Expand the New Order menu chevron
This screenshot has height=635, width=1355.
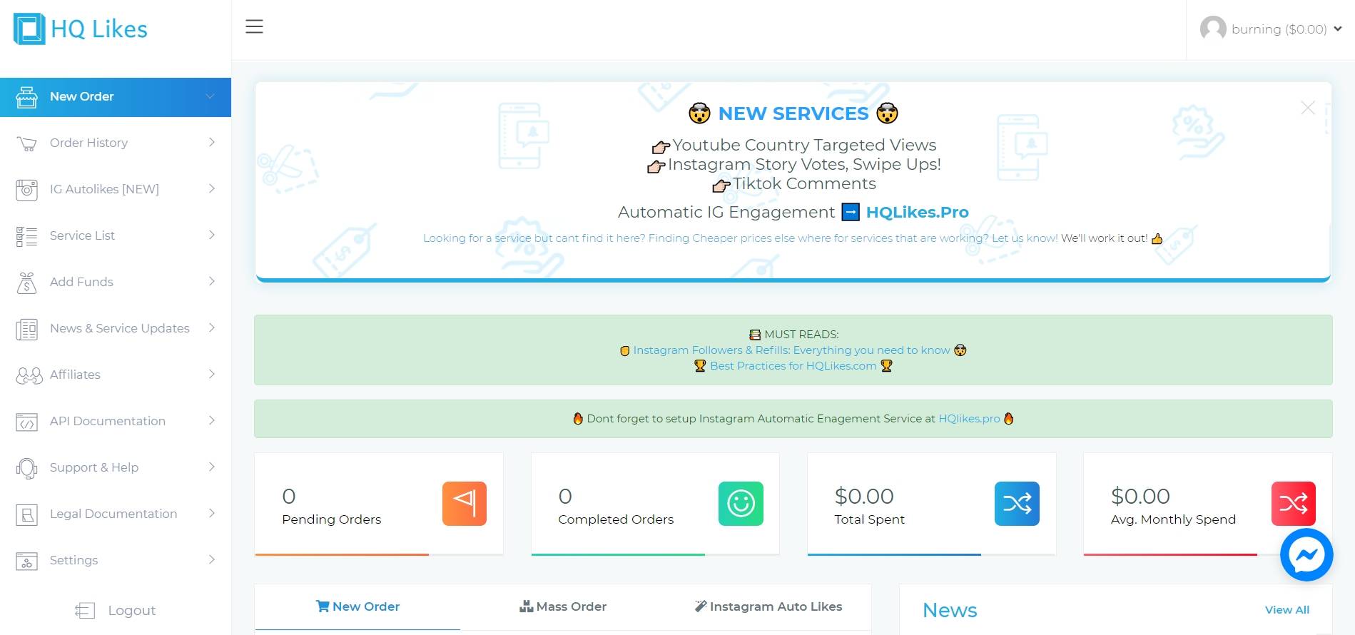click(x=210, y=96)
